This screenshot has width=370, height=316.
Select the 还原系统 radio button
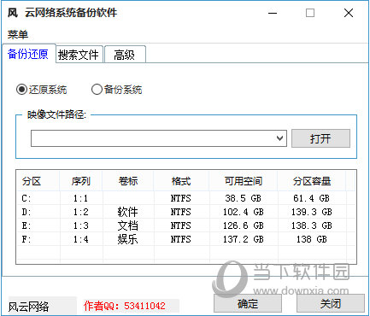[41, 90]
